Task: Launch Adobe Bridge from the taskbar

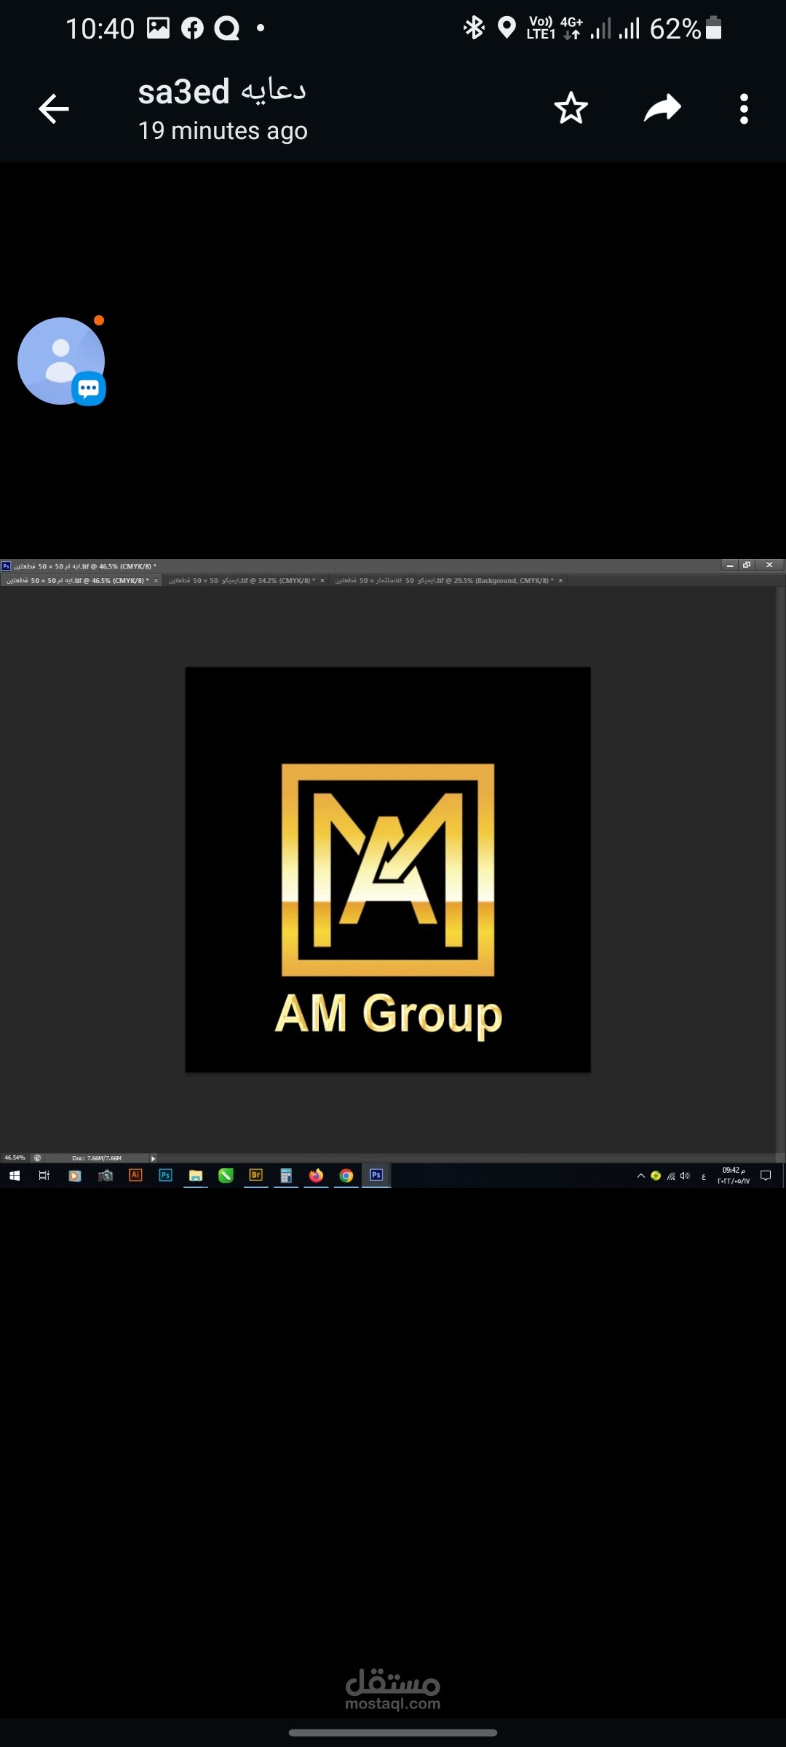Action: [x=255, y=1176]
